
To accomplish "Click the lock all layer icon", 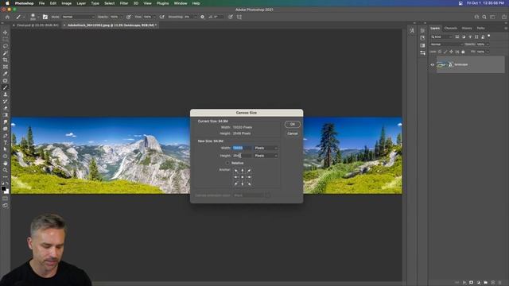I will point(463,52).
